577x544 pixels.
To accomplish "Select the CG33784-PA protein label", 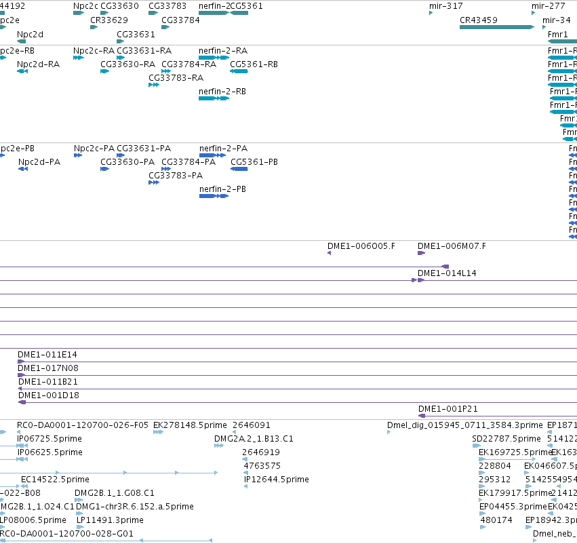I will (188, 162).
